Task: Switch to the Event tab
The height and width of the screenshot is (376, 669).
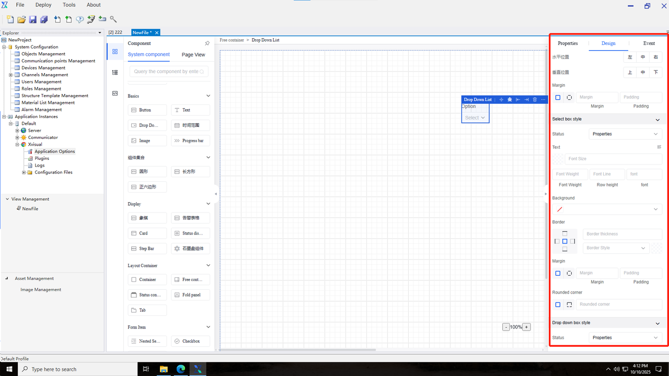Action: click(649, 43)
